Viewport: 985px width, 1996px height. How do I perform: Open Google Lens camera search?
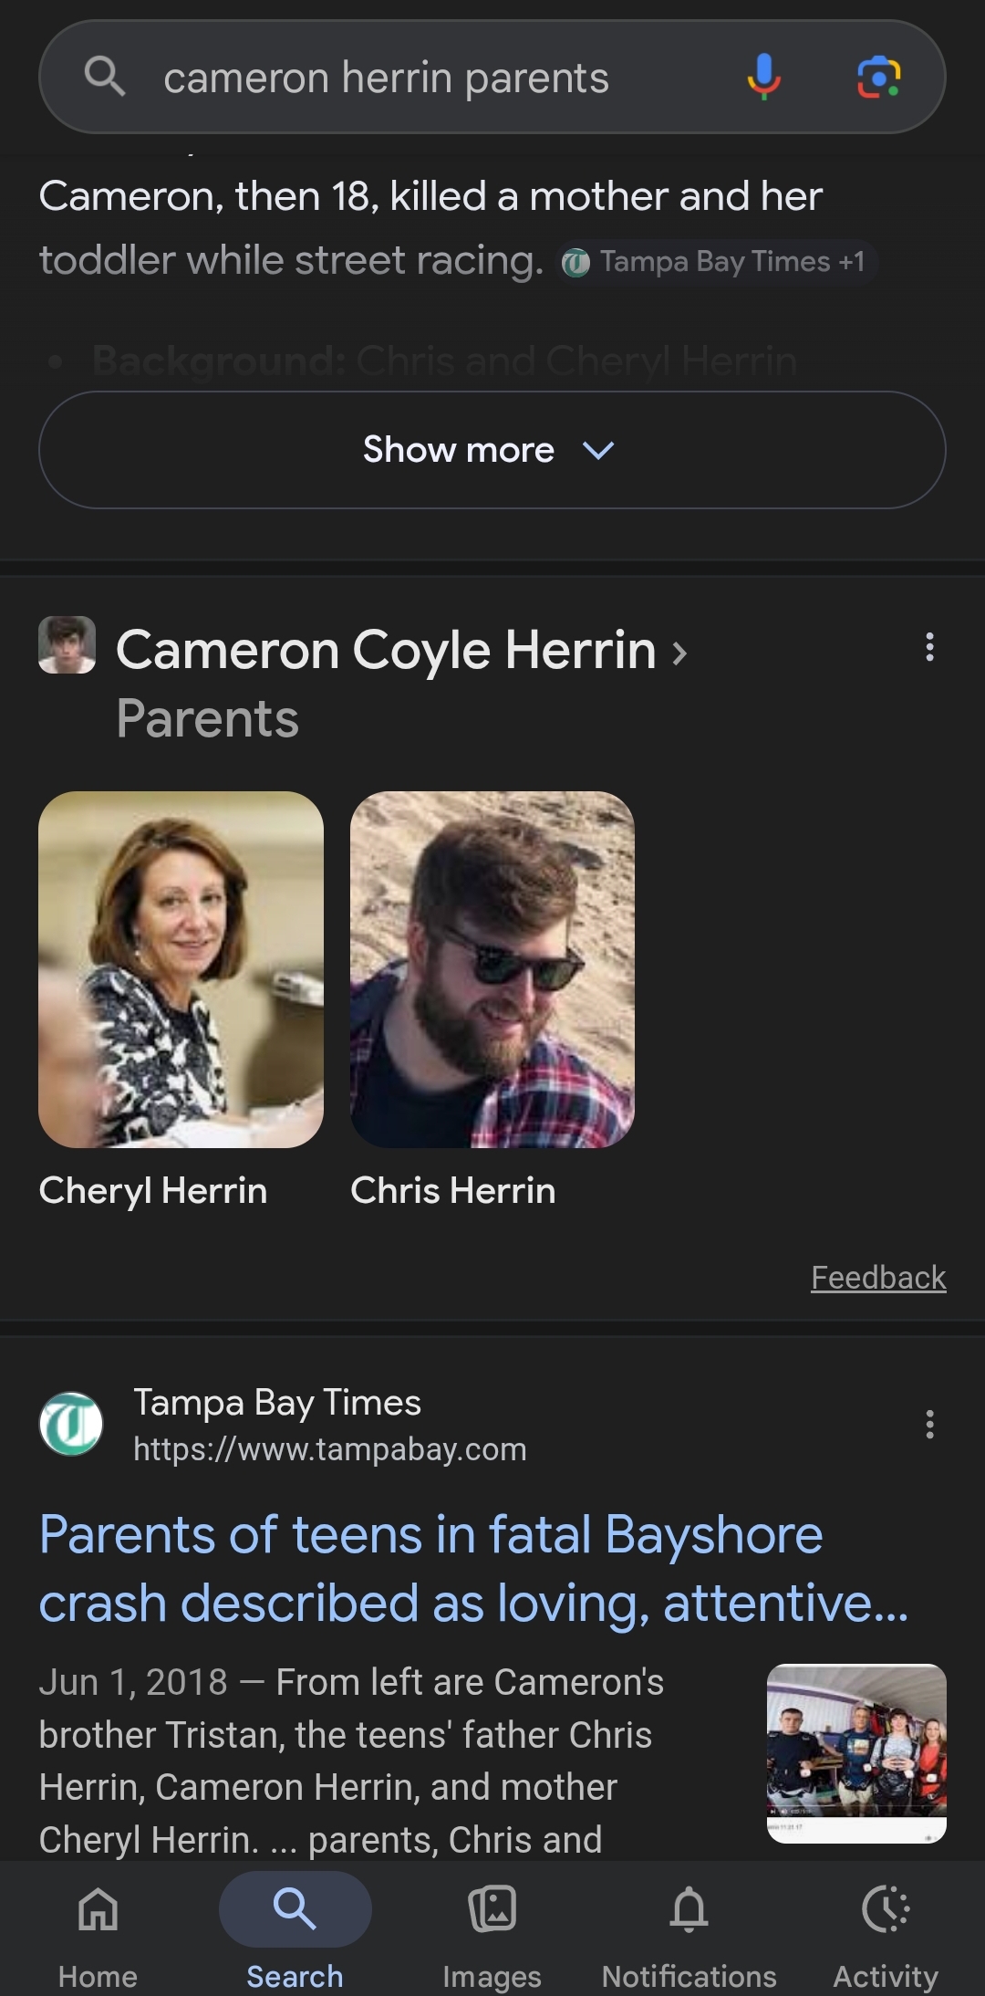[x=878, y=78]
